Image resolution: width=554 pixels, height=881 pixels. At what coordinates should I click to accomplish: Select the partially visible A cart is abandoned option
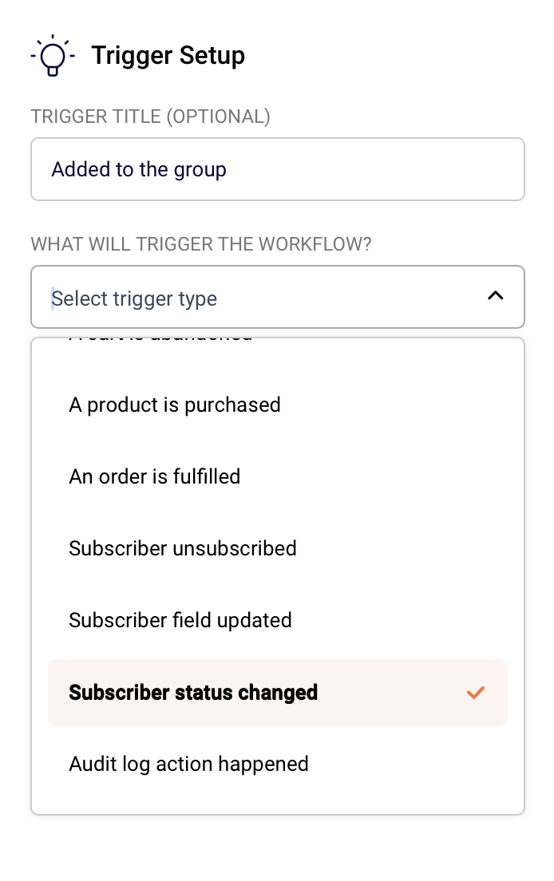coord(160,337)
